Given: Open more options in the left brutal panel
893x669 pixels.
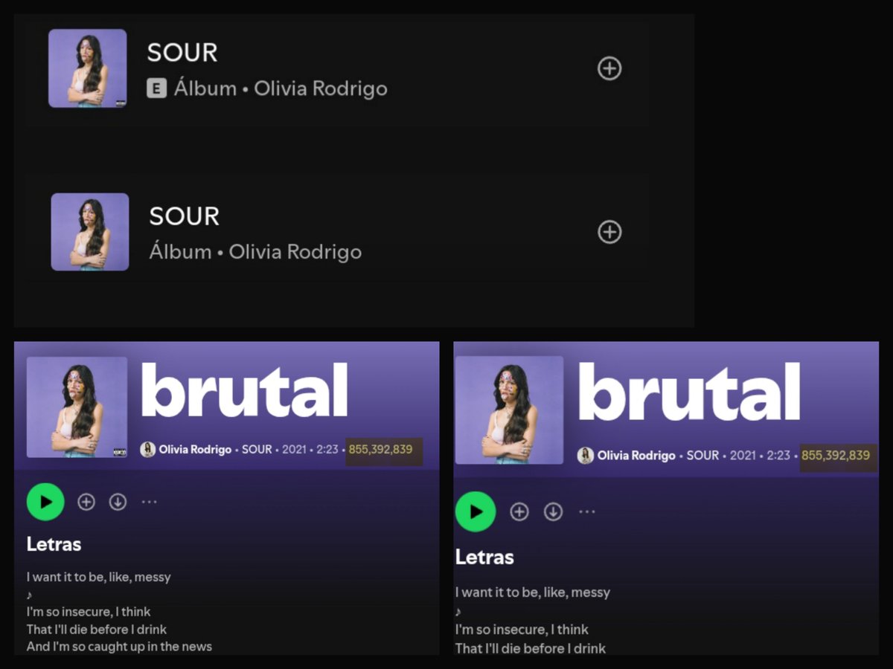Looking at the screenshot, I should pyautogui.click(x=150, y=502).
